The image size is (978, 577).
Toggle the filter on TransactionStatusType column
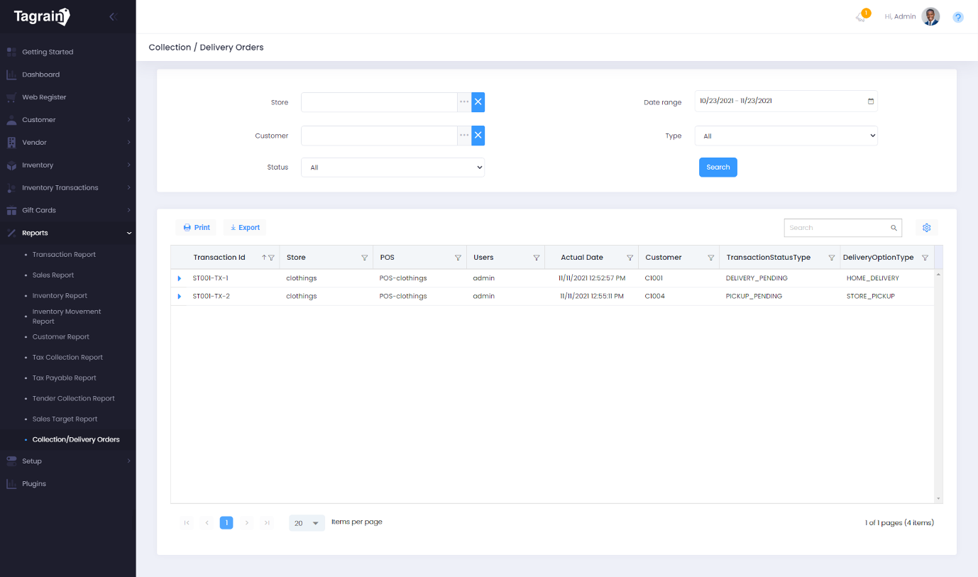831,257
